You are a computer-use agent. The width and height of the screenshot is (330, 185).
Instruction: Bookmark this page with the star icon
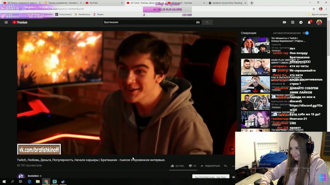pyautogui.click(x=314, y=9)
